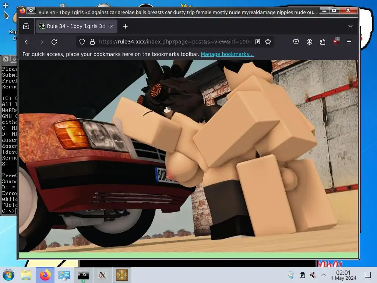Focus the URL address field

[x=175, y=42]
